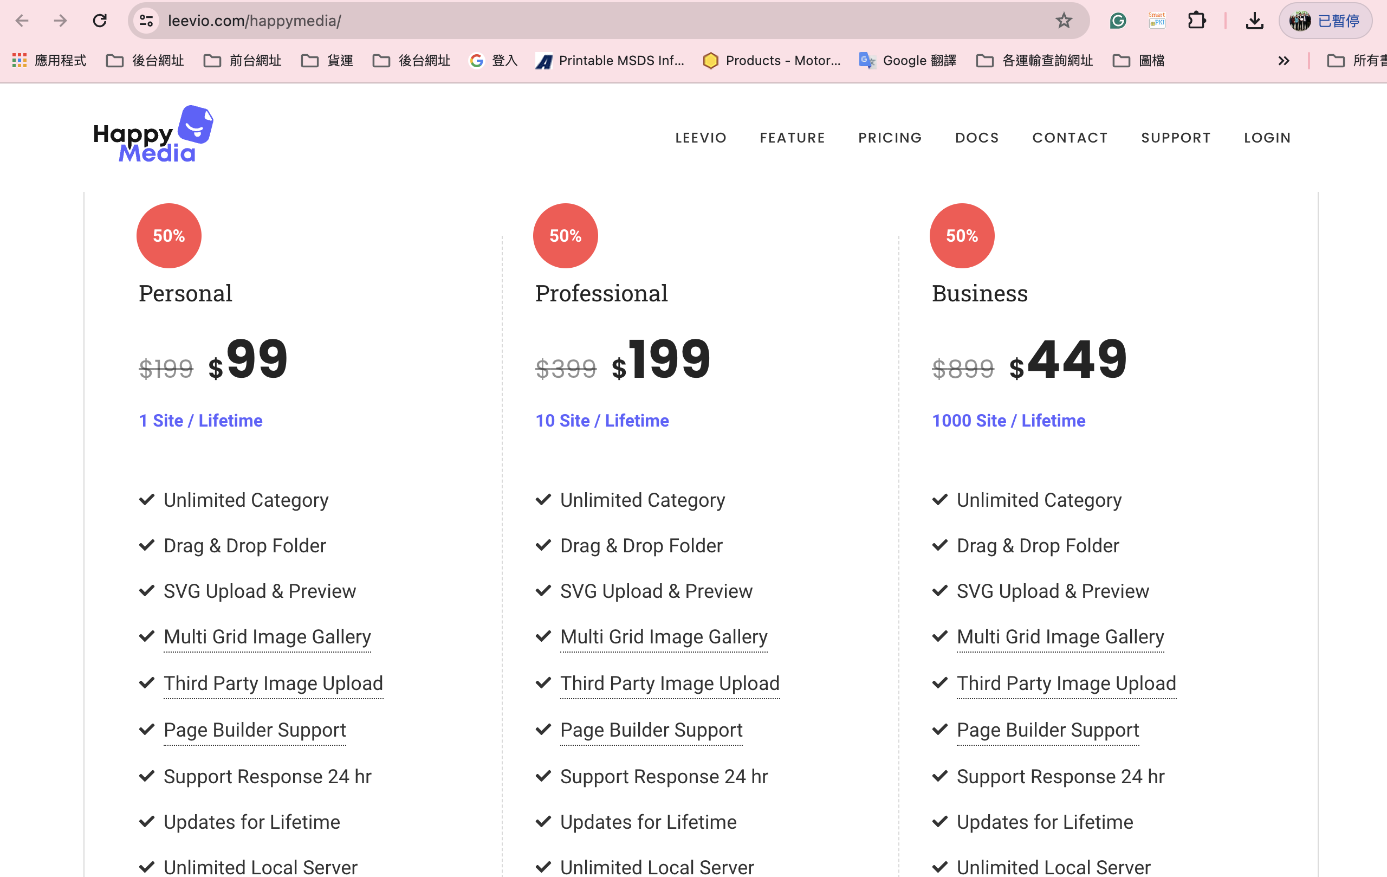
Task: Reload the page with refresh icon
Action: click(x=100, y=21)
